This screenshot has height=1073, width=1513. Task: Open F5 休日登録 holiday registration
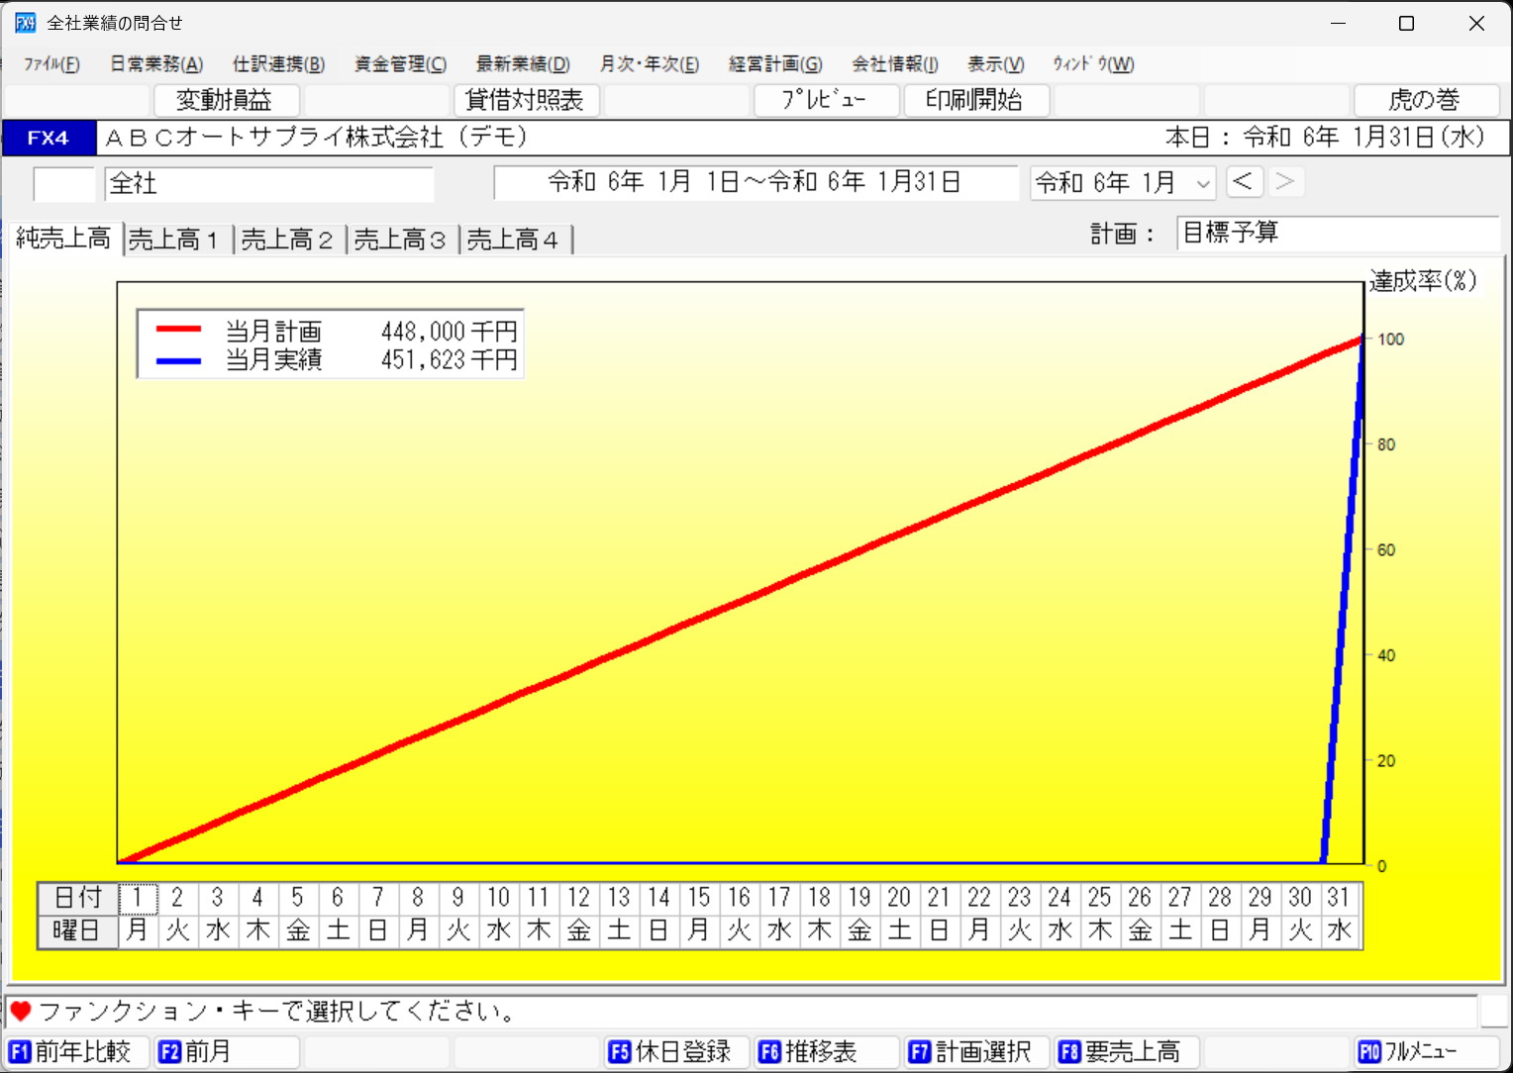pos(675,1052)
